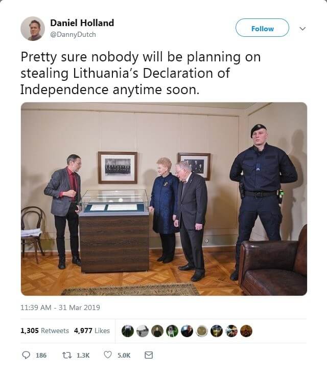This screenshot has height=374, width=327.
Task: Open first liker's avatar in row
Action: click(x=128, y=331)
